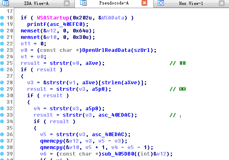Toggle breakpoint dot on line 18

tap(2, 18)
